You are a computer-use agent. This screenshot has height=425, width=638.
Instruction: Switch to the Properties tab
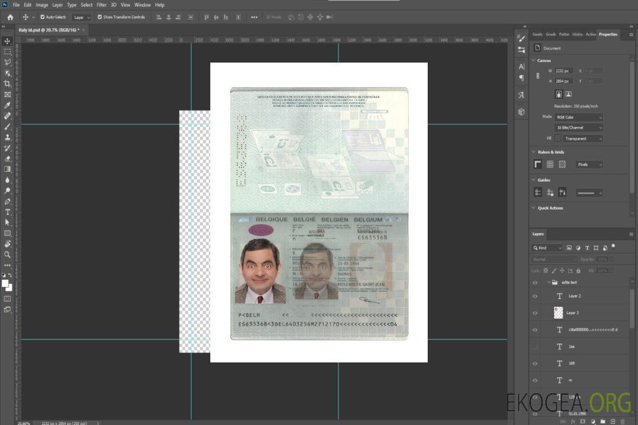click(608, 35)
